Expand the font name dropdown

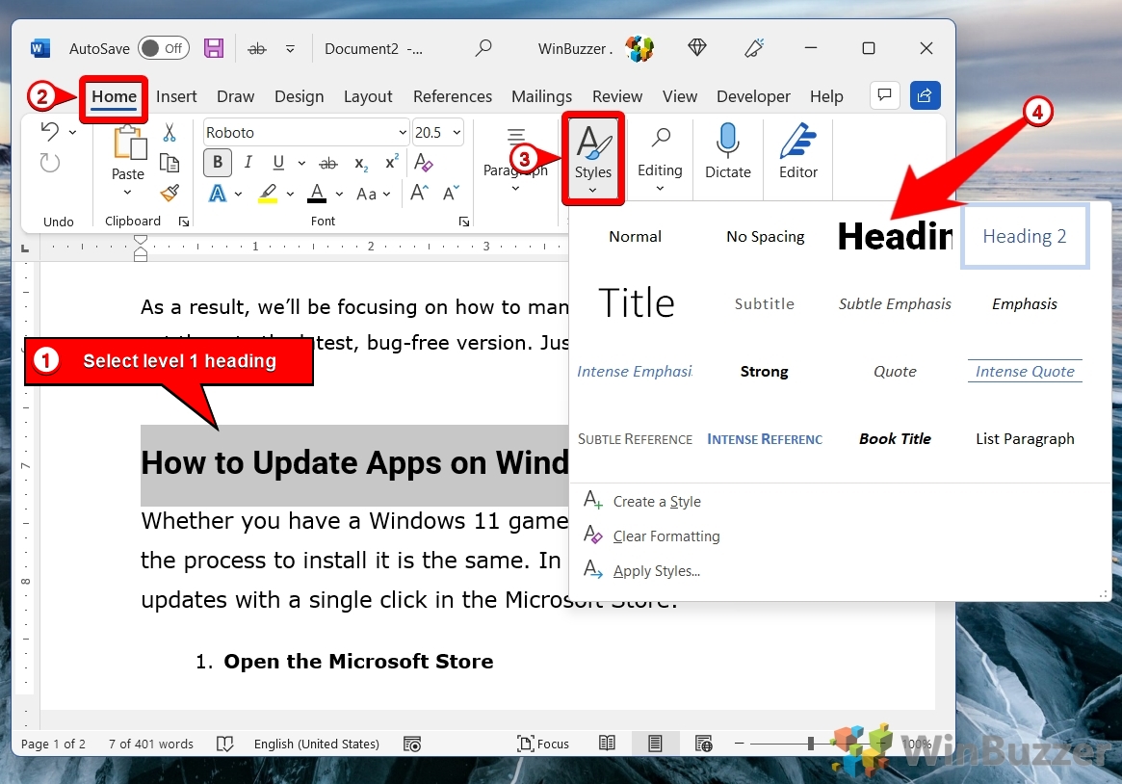(x=403, y=133)
